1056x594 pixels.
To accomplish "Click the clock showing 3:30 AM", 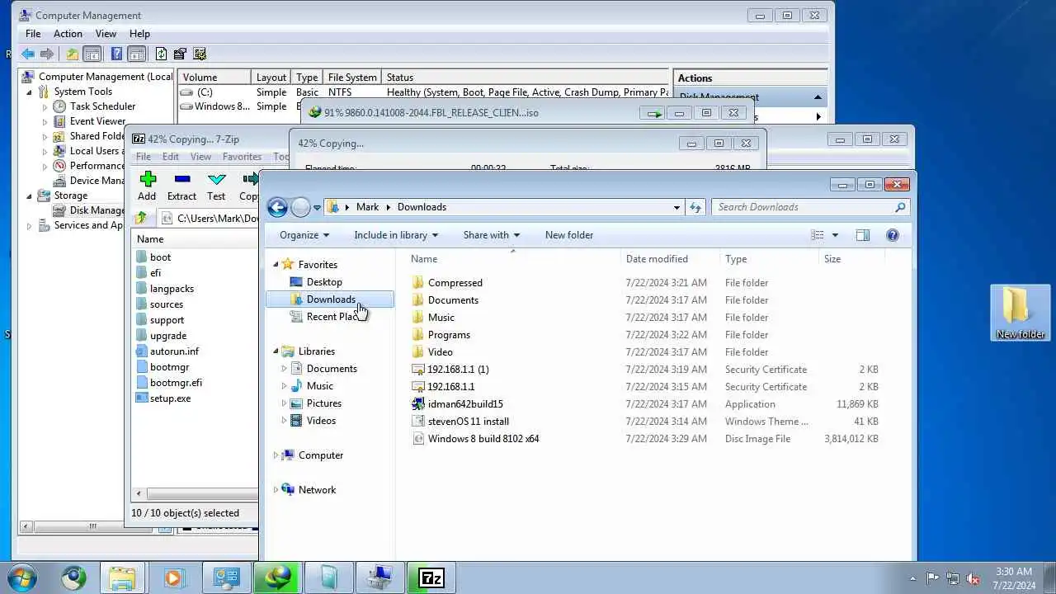I will 1014,572.
